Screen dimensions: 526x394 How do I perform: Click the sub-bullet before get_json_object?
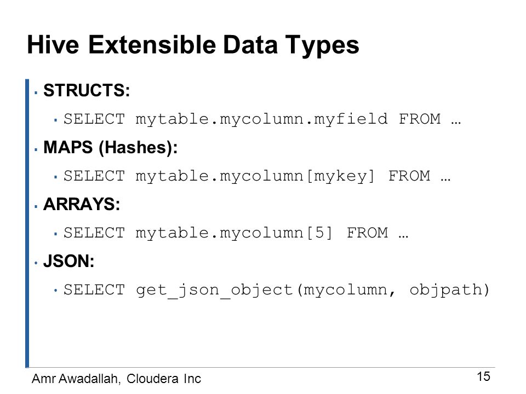(56, 291)
